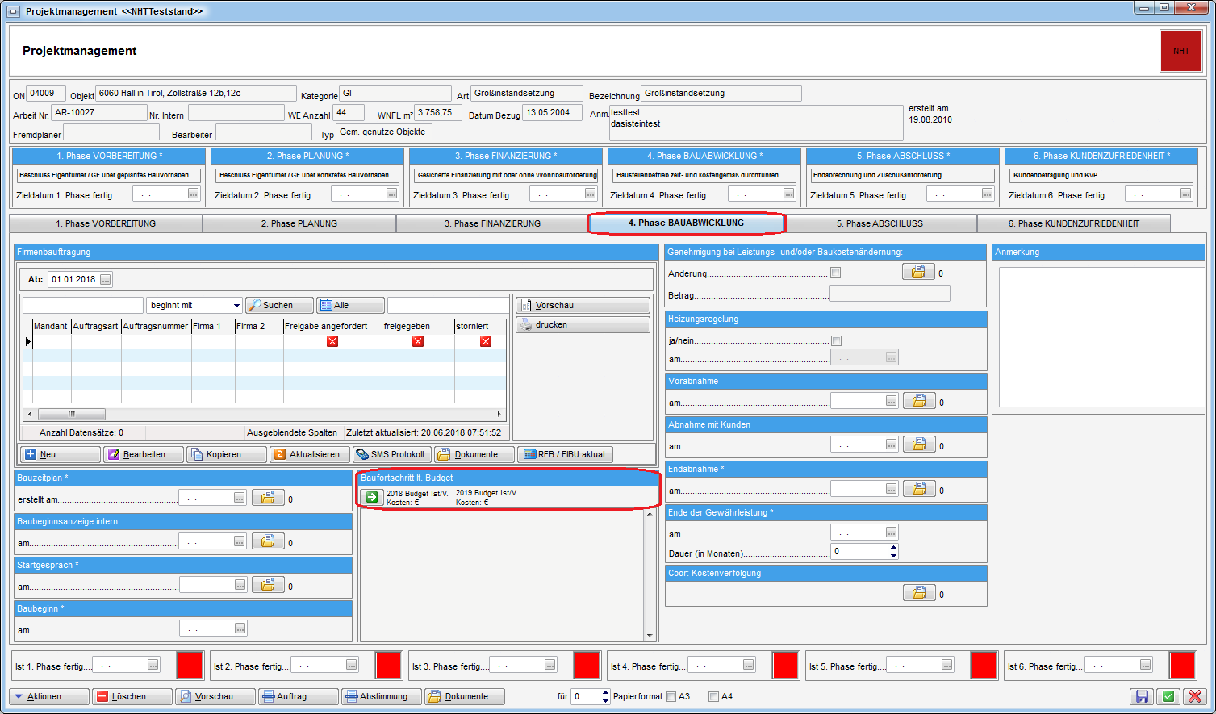
Task: Click the red NHT logo
Action: pyautogui.click(x=1180, y=51)
